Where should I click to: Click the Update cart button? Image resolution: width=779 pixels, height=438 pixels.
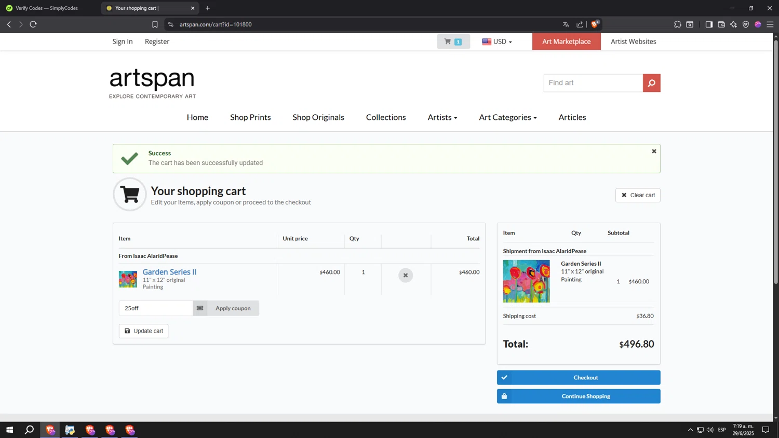[143, 331]
